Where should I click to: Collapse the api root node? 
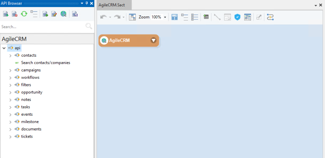pos(4,48)
